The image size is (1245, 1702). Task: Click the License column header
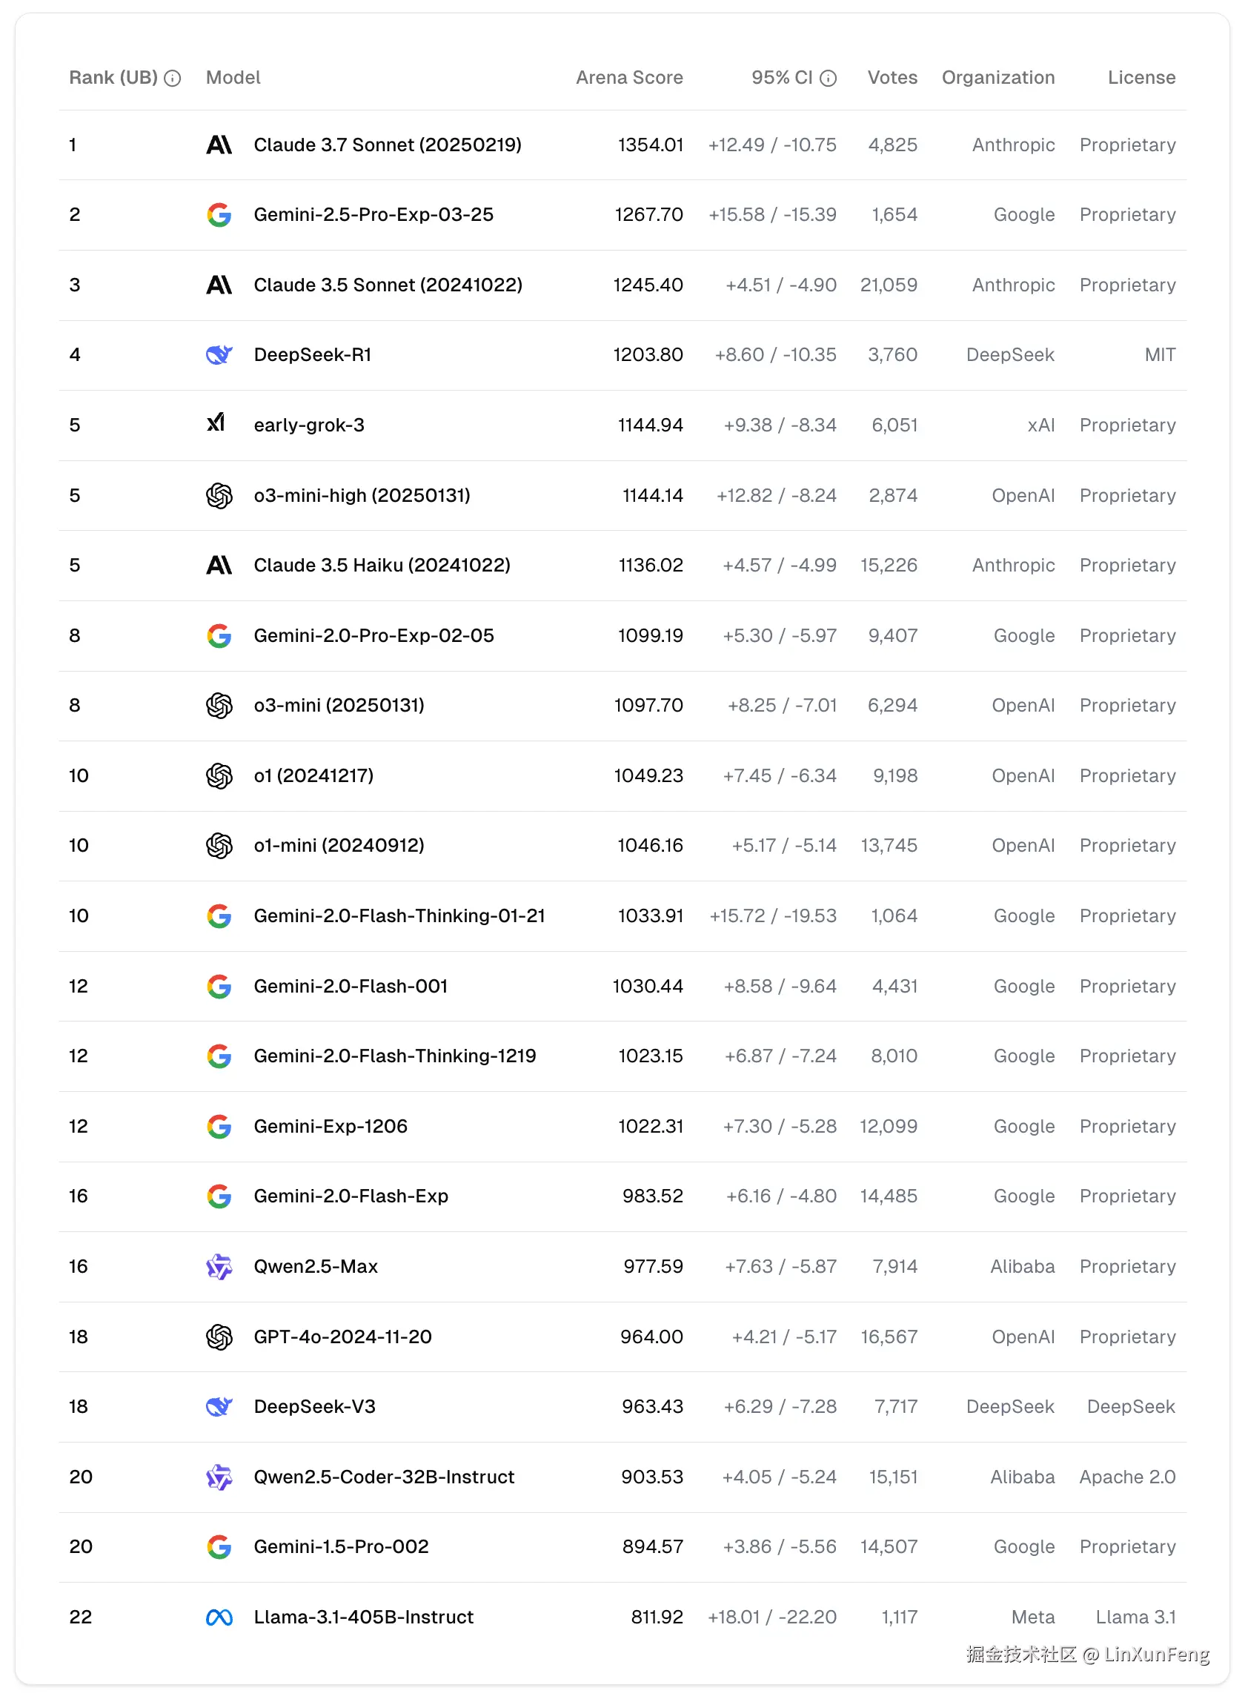(1141, 78)
